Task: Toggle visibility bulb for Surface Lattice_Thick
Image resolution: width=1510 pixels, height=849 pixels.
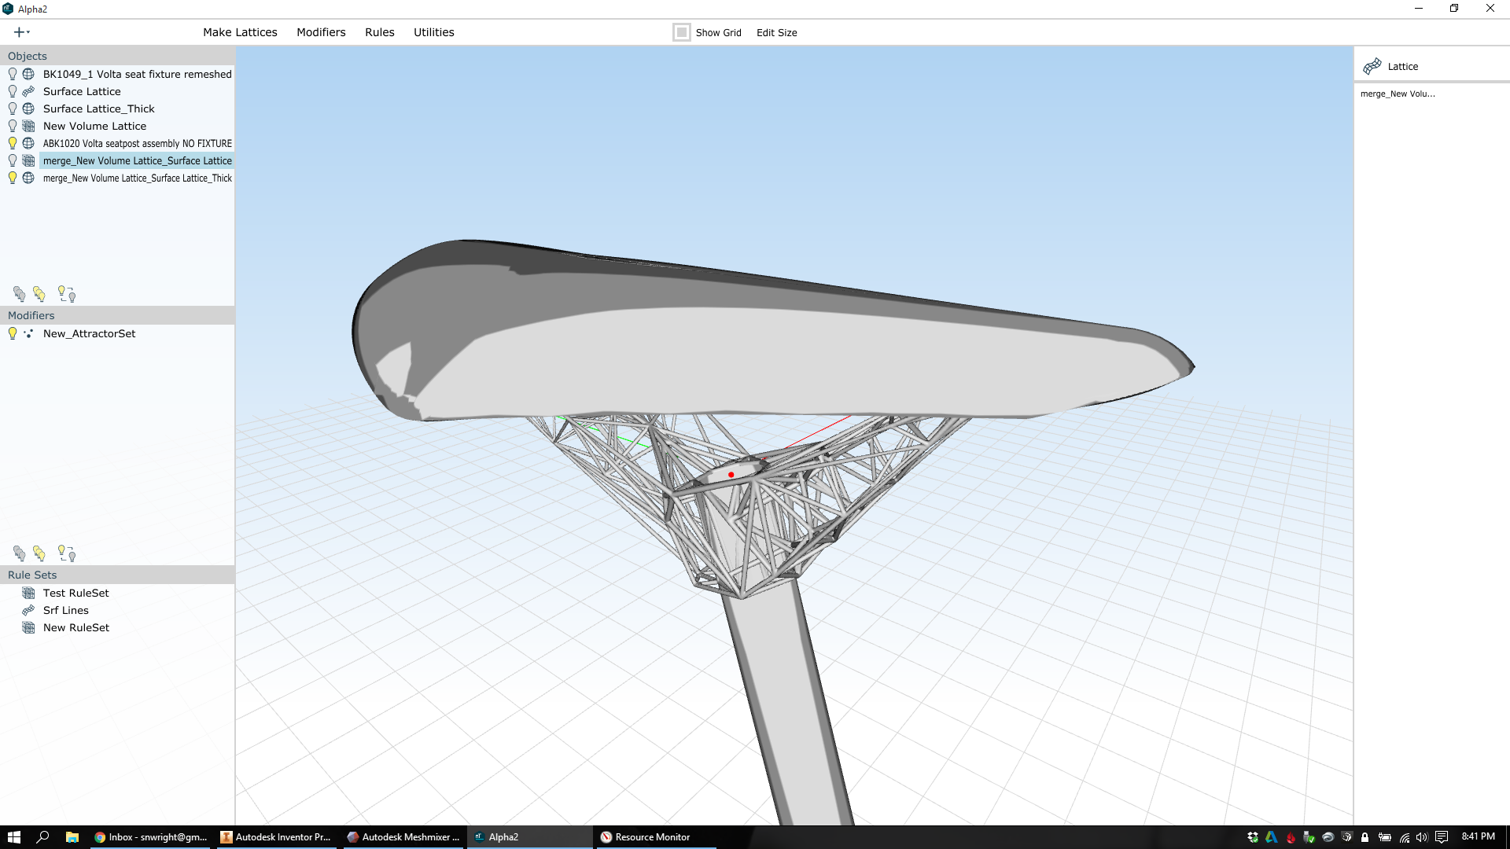Action: click(x=13, y=108)
